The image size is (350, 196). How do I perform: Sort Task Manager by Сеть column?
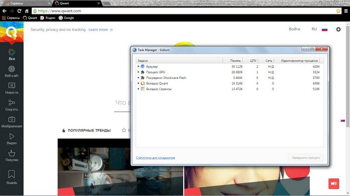[x=266, y=61]
